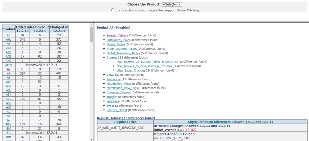Image resolution: width=309 pixels, height=141 pixels.
Task: Go to Packages differences section
Action: tap(113, 101)
